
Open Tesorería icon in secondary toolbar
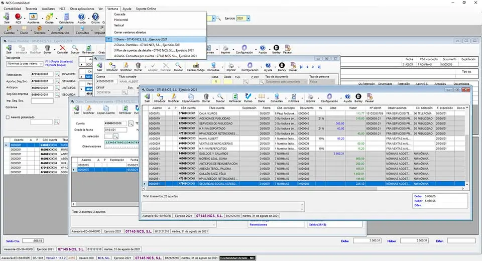39,30
